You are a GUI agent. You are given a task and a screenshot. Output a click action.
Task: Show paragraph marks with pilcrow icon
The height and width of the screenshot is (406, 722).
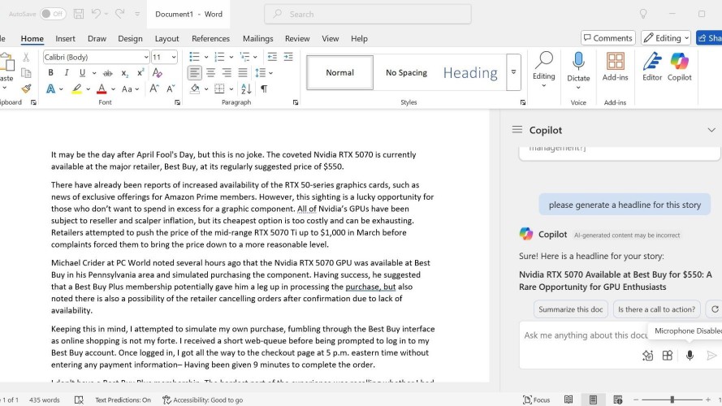[x=264, y=89]
